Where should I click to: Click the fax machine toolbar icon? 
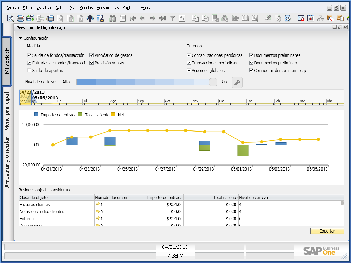50,18
